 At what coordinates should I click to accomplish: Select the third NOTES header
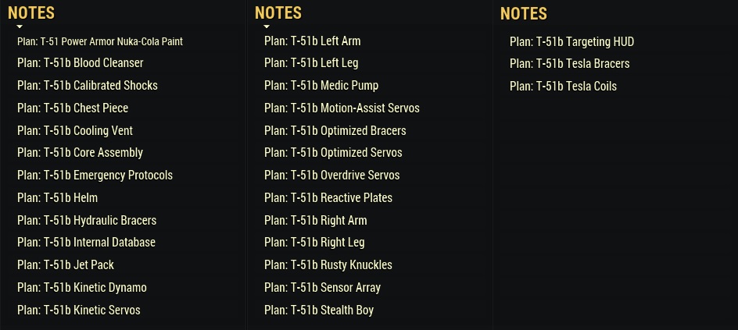[523, 13]
